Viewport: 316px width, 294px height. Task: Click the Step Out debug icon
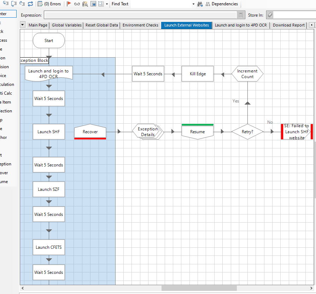[x=22, y=4]
